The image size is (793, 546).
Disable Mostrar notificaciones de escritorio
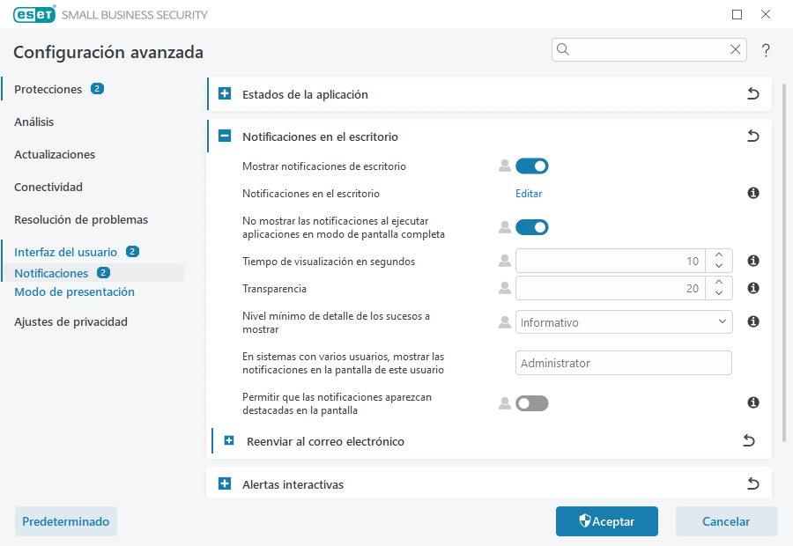(x=532, y=166)
